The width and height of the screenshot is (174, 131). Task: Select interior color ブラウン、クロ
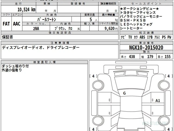pyautogui.click(x=63, y=29)
